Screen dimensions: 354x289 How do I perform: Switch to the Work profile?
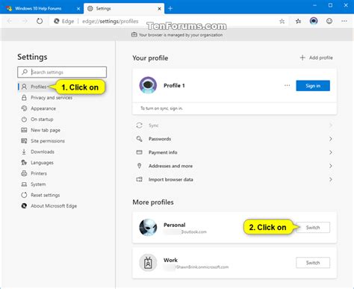point(313,263)
